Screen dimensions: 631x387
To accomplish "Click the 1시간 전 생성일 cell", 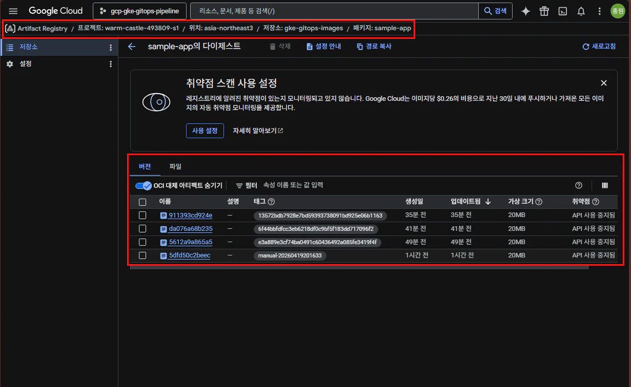I will (x=417, y=255).
